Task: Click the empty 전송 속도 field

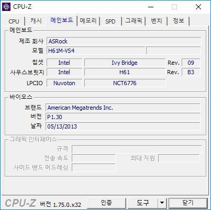Action: [94, 158]
